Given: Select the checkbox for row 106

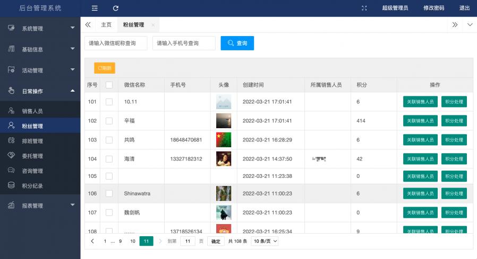Looking at the screenshot, I should [109, 194].
